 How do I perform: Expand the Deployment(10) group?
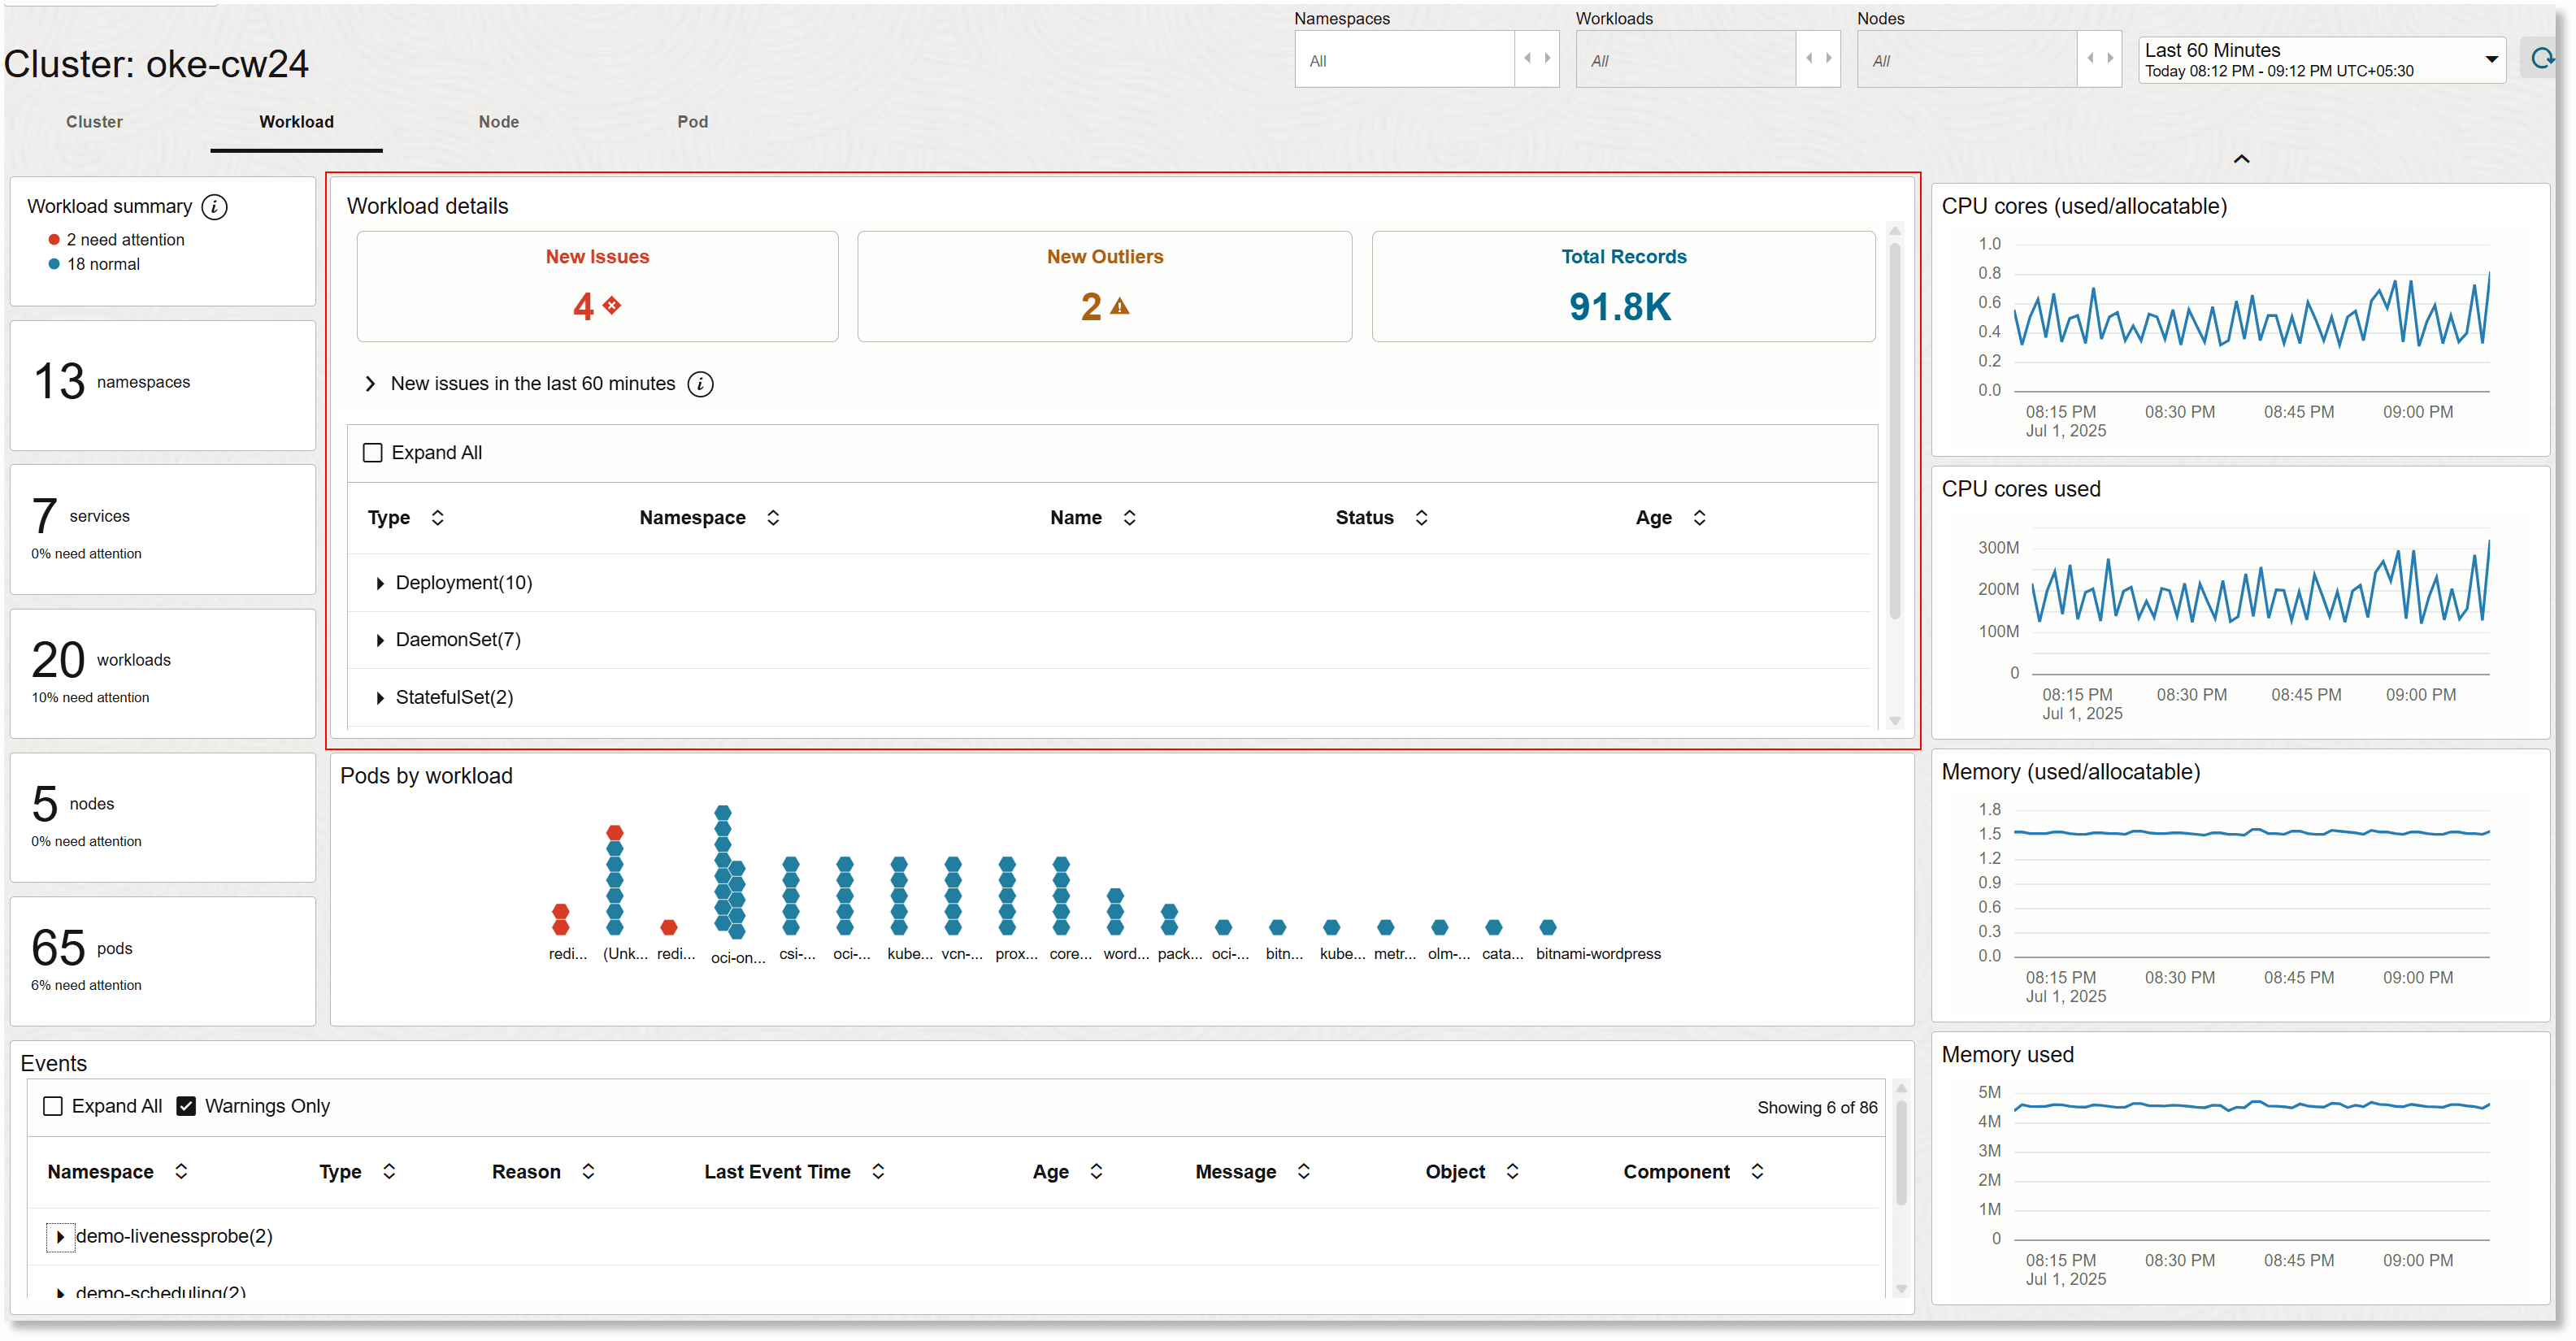380,583
